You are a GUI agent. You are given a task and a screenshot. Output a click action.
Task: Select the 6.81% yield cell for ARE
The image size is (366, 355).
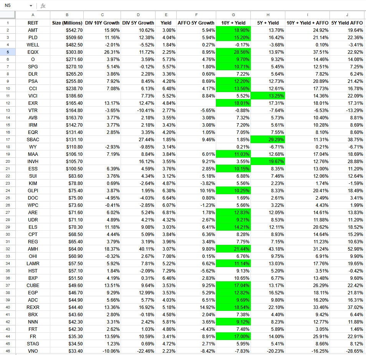166,213
